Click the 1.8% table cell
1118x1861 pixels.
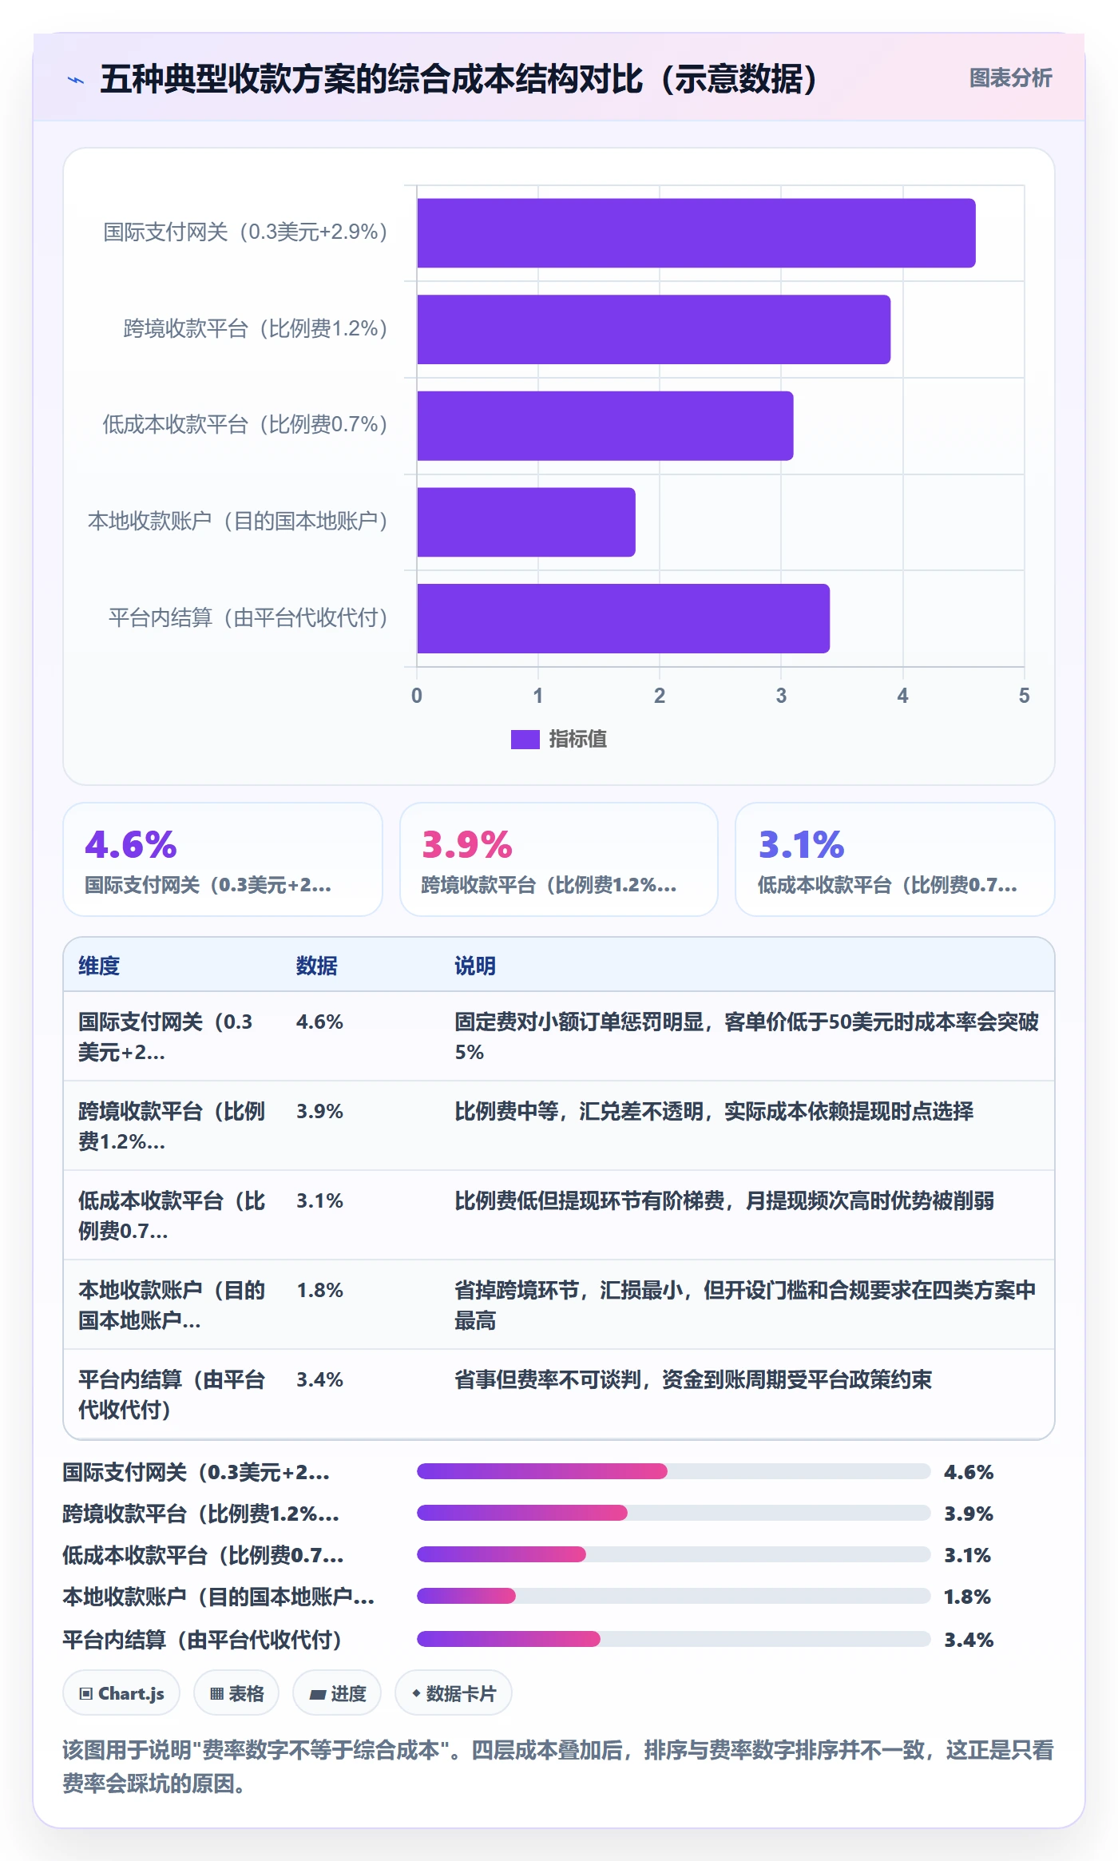[x=319, y=1290]
